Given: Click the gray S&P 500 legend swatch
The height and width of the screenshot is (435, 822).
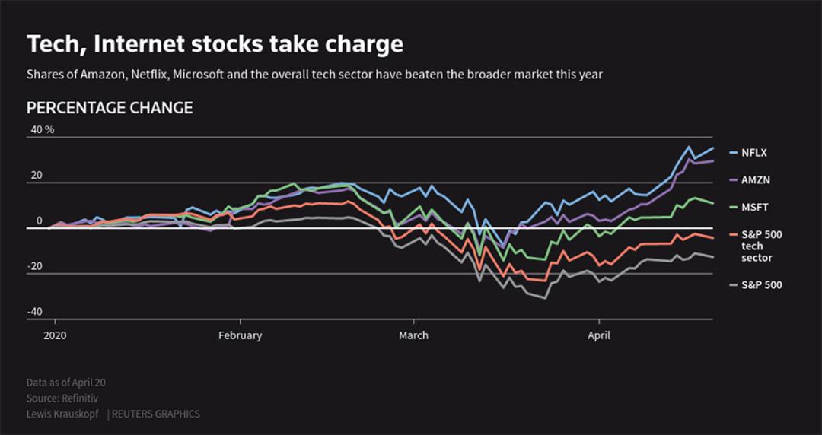Looking at the screenshot, I should click(x=734, y=285).
